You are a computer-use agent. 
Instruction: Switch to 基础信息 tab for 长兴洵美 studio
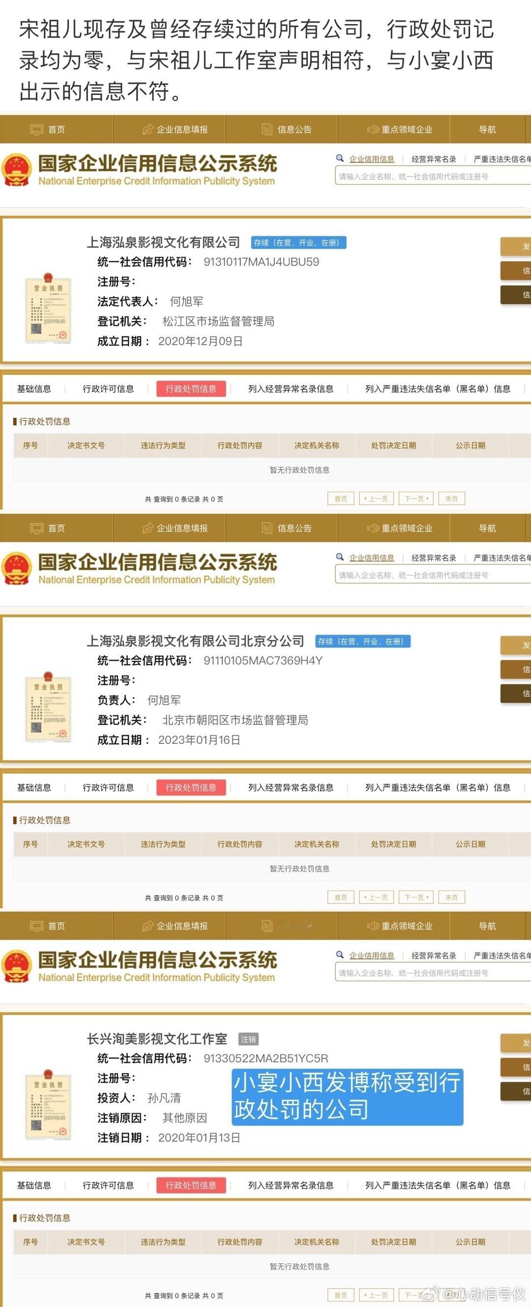coord(34,1185)
